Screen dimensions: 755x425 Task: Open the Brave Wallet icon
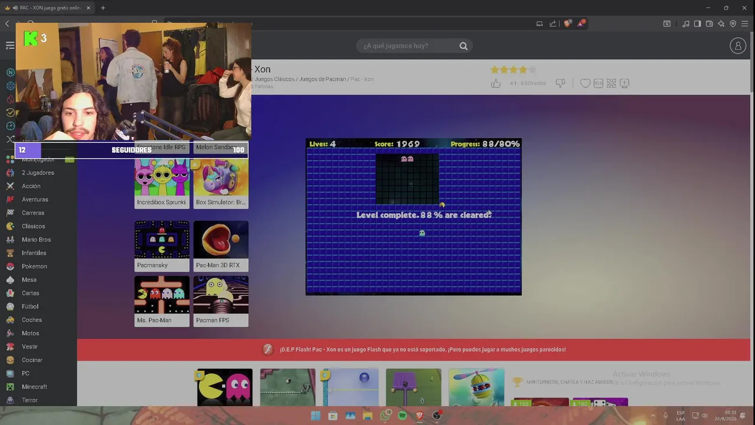pyautogui.click(x=709, y=24)
